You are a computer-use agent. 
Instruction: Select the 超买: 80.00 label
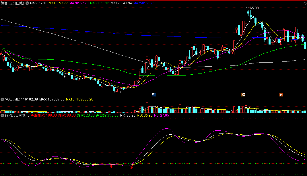click(67, 115)
